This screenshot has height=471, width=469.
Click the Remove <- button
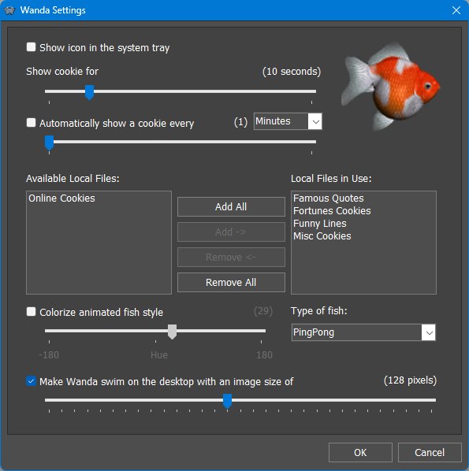[231, 257]
